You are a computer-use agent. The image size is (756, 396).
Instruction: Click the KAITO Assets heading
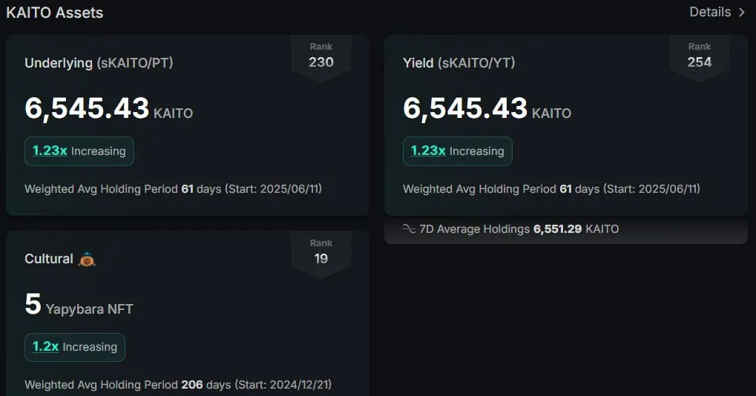point(54,13)
